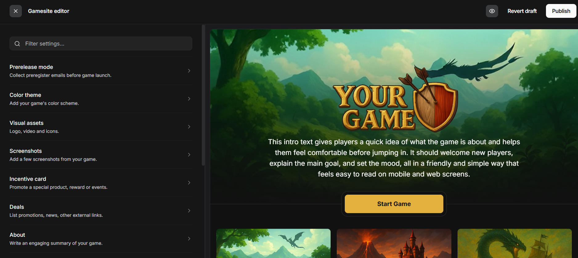Open the About chevron arrow
Screen dimensions: 578x258
coord(189,239)
